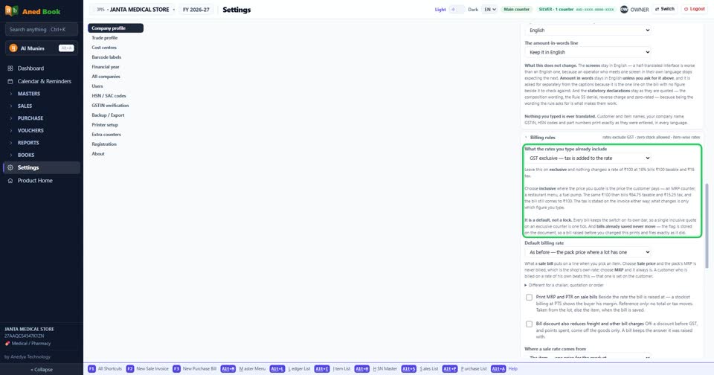Click the Medical / Pharmacy pill icon
This screenshot has width=714, height=375.
pos(7,344)
